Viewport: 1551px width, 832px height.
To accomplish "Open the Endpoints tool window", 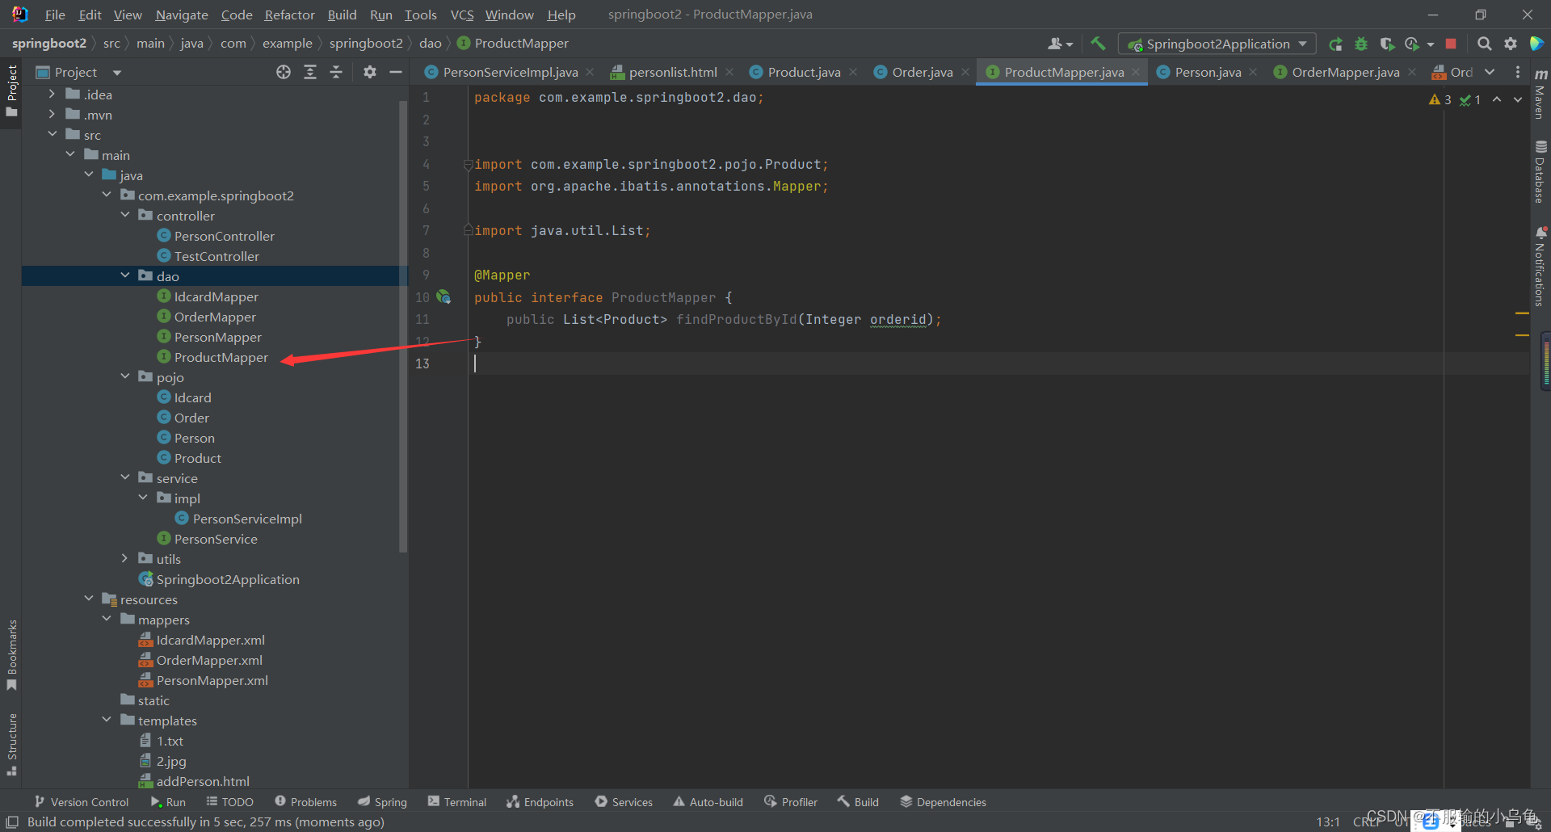I will (x=540, y=802).
